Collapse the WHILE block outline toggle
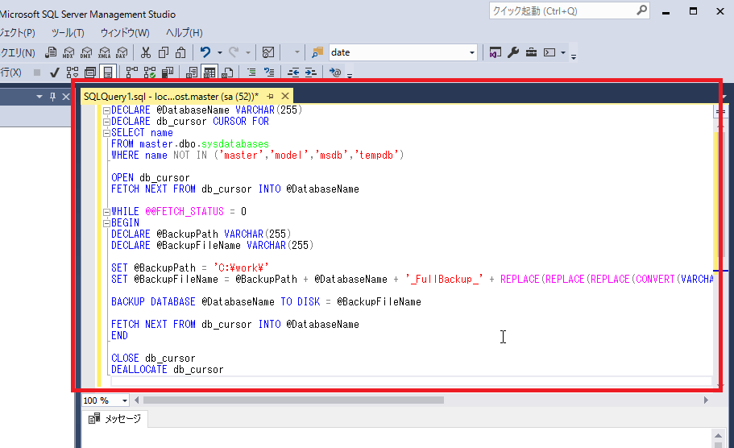 coord(106,212)
